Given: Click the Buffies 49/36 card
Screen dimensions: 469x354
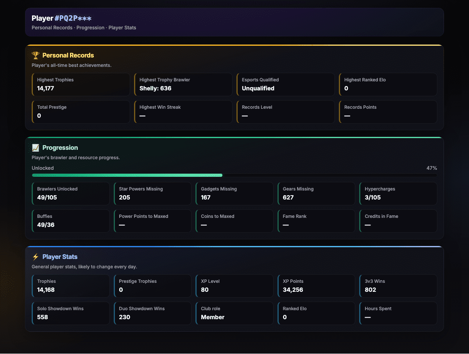Looking at the screenshot, I should [71, 221].
